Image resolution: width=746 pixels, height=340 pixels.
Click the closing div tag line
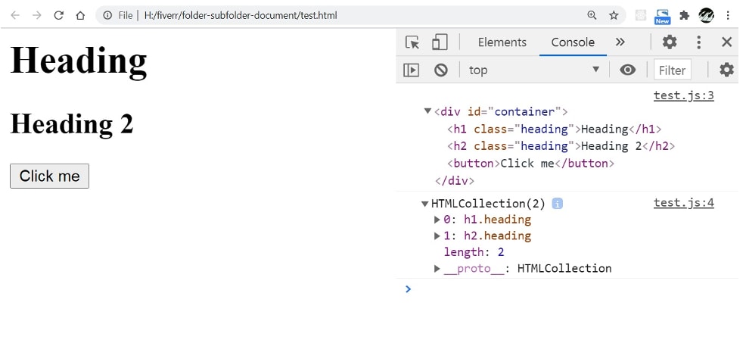455,181
